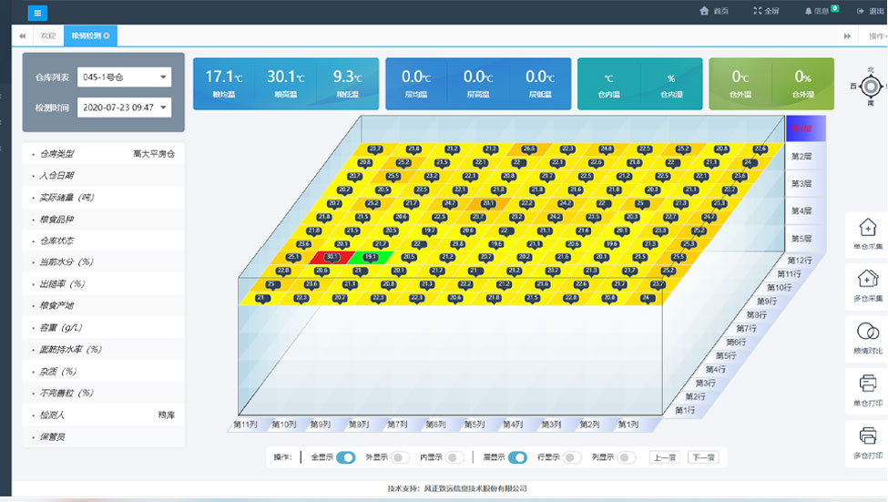Select the red 30.1 temperature cell

click(332, 258)
